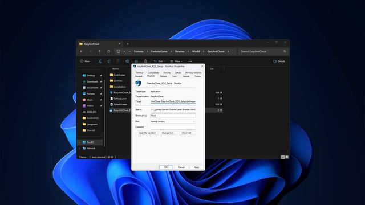Open Screenshots folder in sidebar
The width and height of the screenshot is (365, 205).
click(x=92, y=118)
